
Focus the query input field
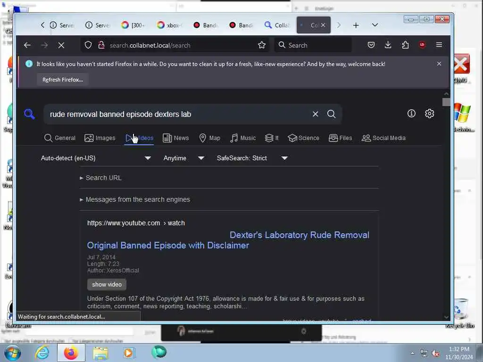pyautogui.click(x=179, y=114)
